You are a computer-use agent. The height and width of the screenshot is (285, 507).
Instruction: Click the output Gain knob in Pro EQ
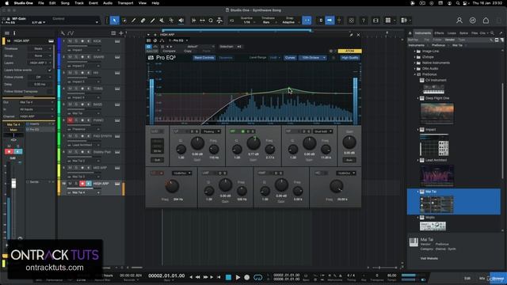[x=349, y=142]
